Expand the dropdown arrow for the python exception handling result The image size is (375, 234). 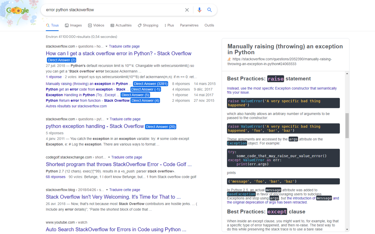tap(108, 119)
